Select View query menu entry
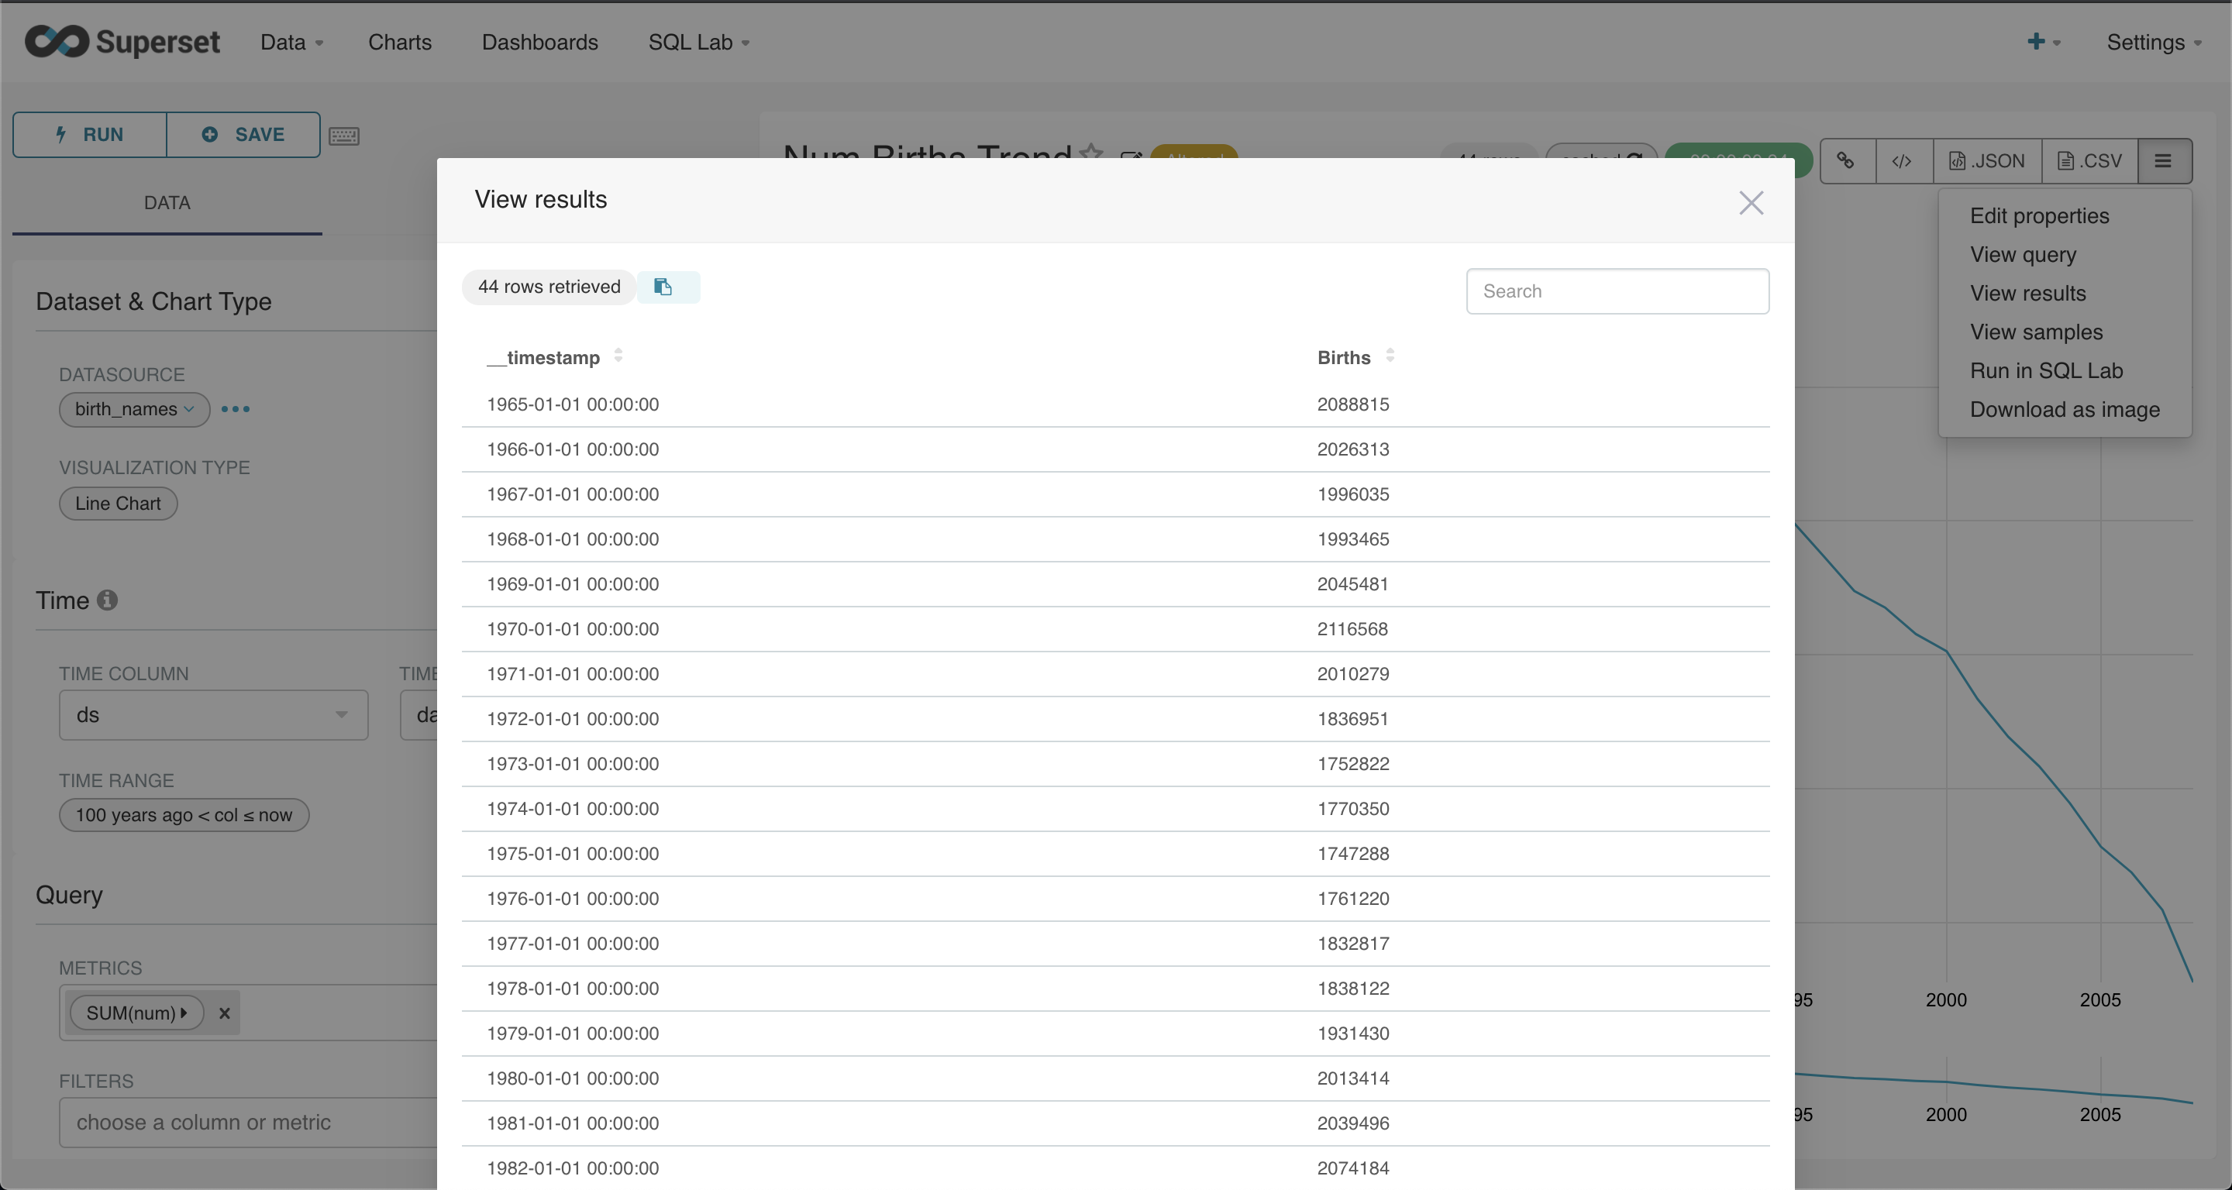The height and width of the screenshot is (1190, 2232). click(2022, 255)
